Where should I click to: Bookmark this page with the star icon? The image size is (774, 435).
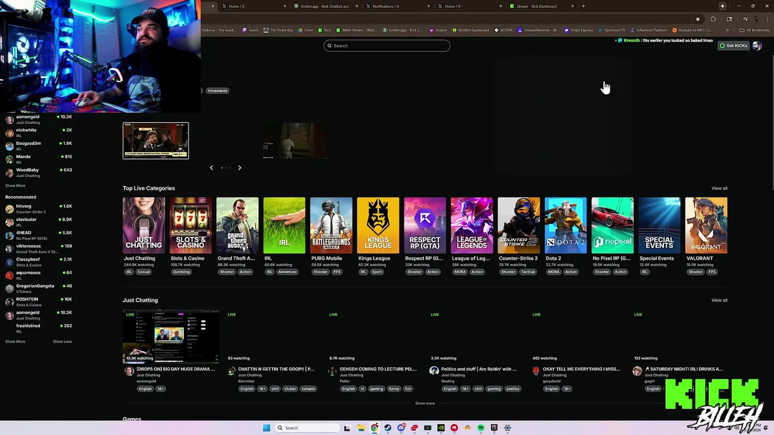698,19
